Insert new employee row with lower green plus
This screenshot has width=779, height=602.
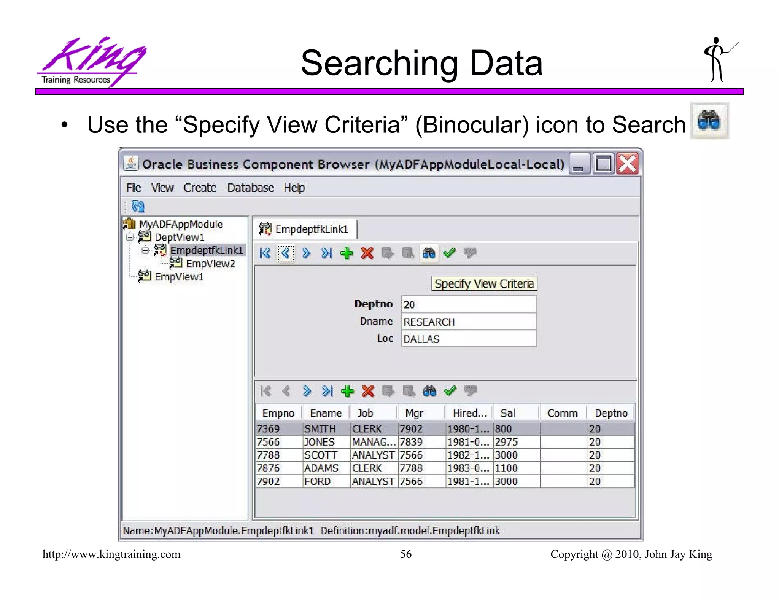[347, 391]
